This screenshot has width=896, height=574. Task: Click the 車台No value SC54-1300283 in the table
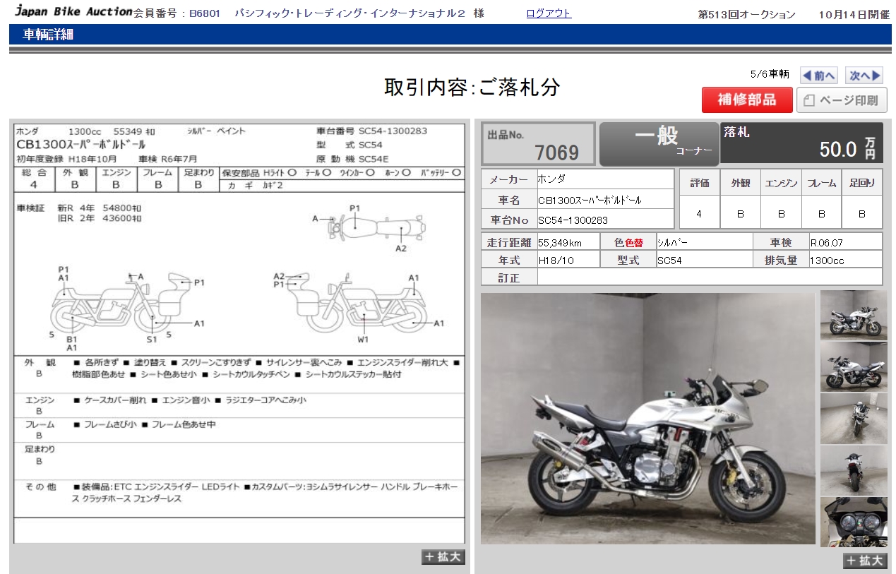coord(605,220)
